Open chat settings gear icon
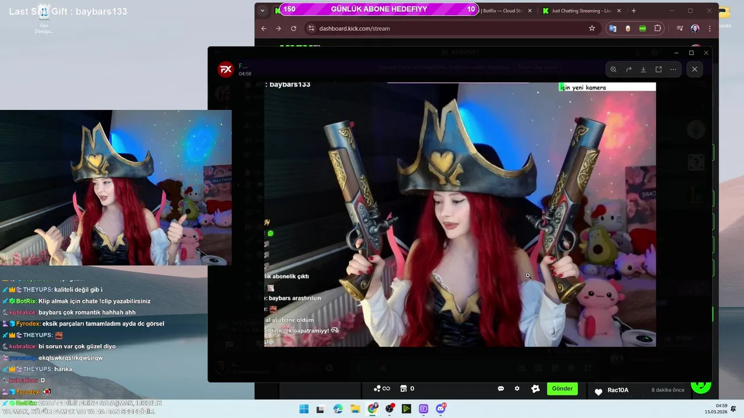This screenshot has width=744, height=418. coord(517,389)
